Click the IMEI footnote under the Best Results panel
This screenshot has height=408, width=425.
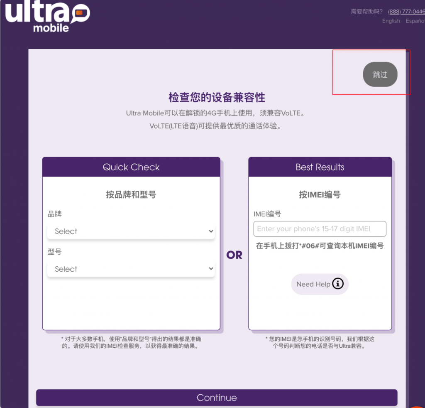[320, 342]
